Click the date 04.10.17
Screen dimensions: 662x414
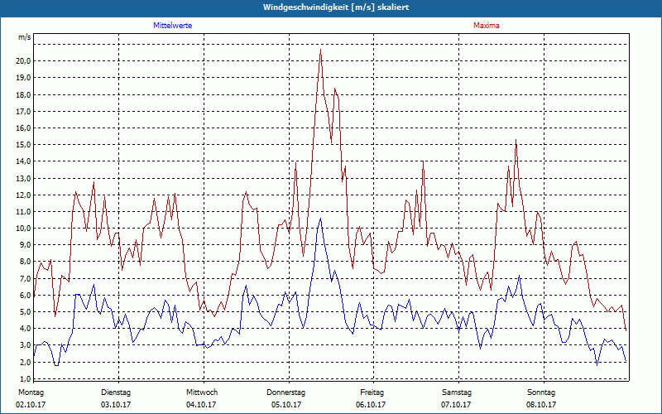pyautogui.click(x=201, y=405)
